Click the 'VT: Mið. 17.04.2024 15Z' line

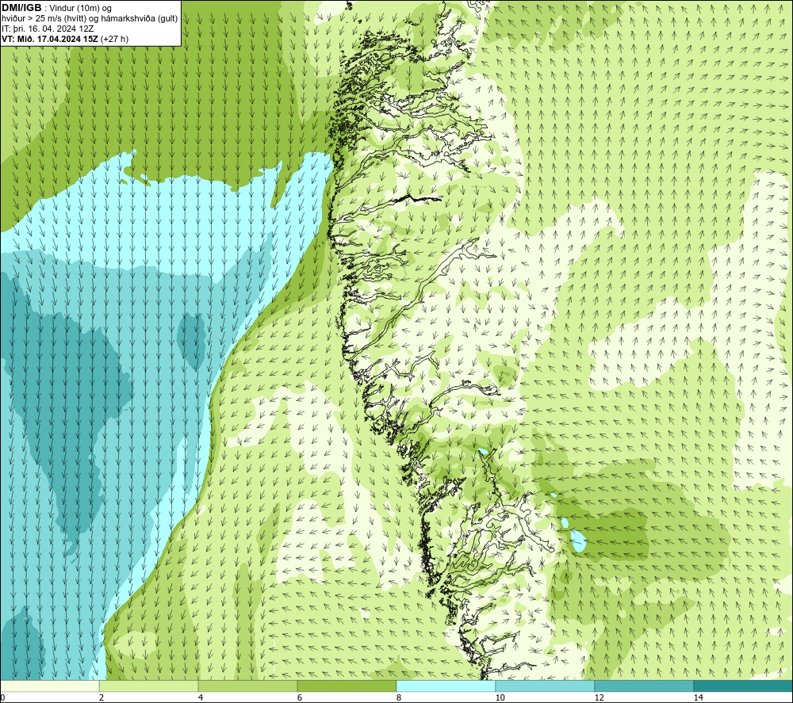(x=50, y=39)
